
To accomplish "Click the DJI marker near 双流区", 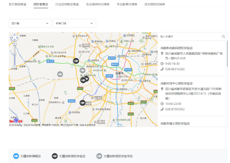I will click(82, 102).
